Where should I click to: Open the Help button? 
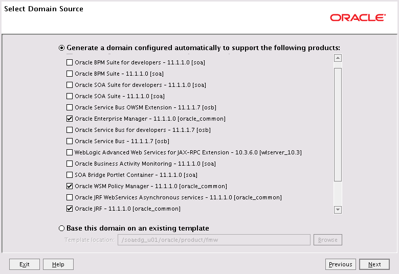pos(58,264)
